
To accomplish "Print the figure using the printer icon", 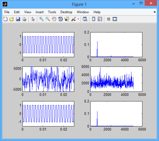I will (x=24, y=19).
